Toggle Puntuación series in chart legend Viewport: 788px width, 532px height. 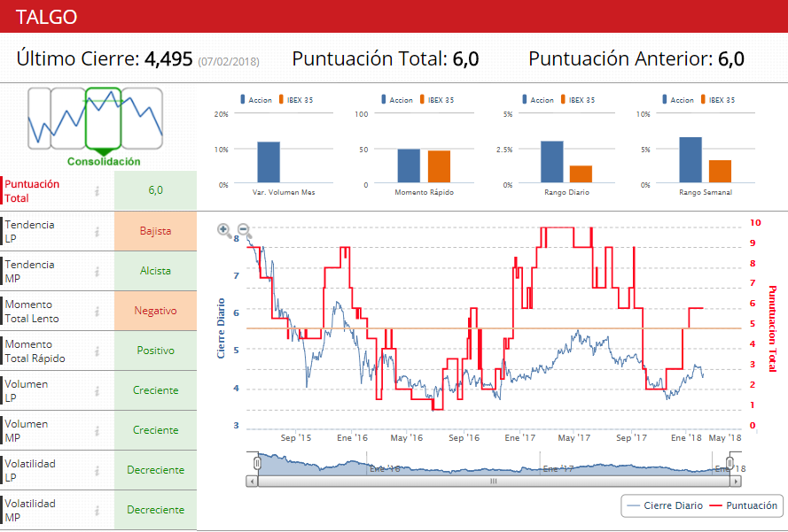pos(744,505)
